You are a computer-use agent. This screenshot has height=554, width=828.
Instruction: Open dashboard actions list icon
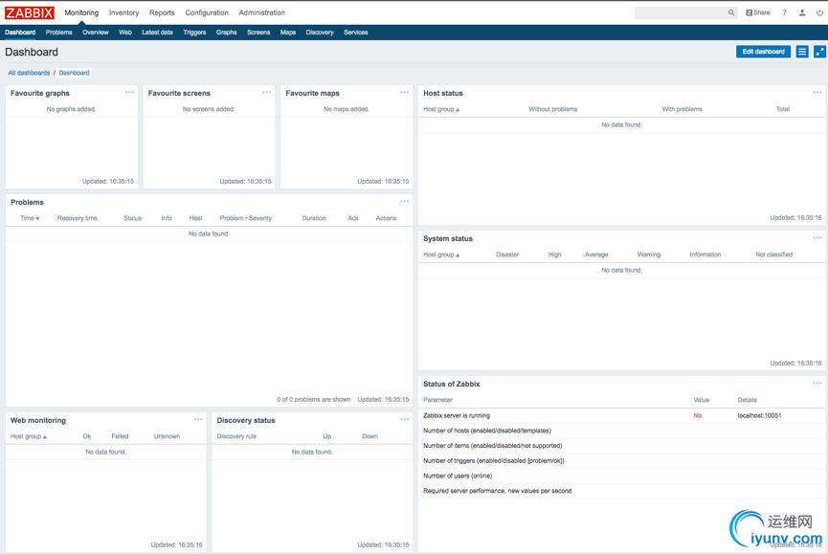point(802,52)
